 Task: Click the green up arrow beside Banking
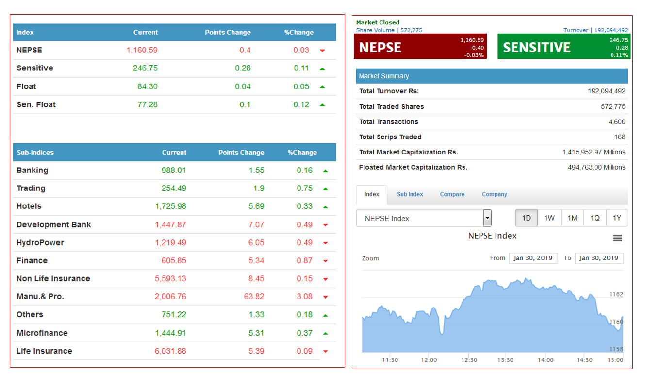[325, 171]
